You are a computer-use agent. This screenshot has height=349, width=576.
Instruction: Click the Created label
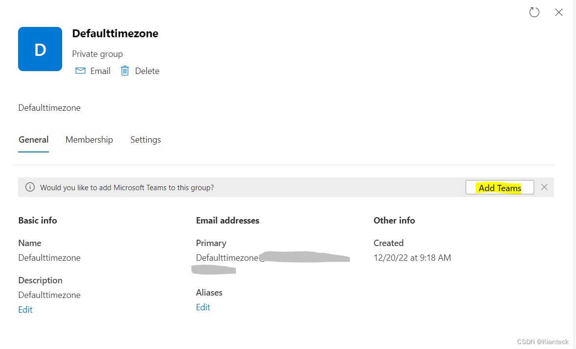(x=388, y=243)
